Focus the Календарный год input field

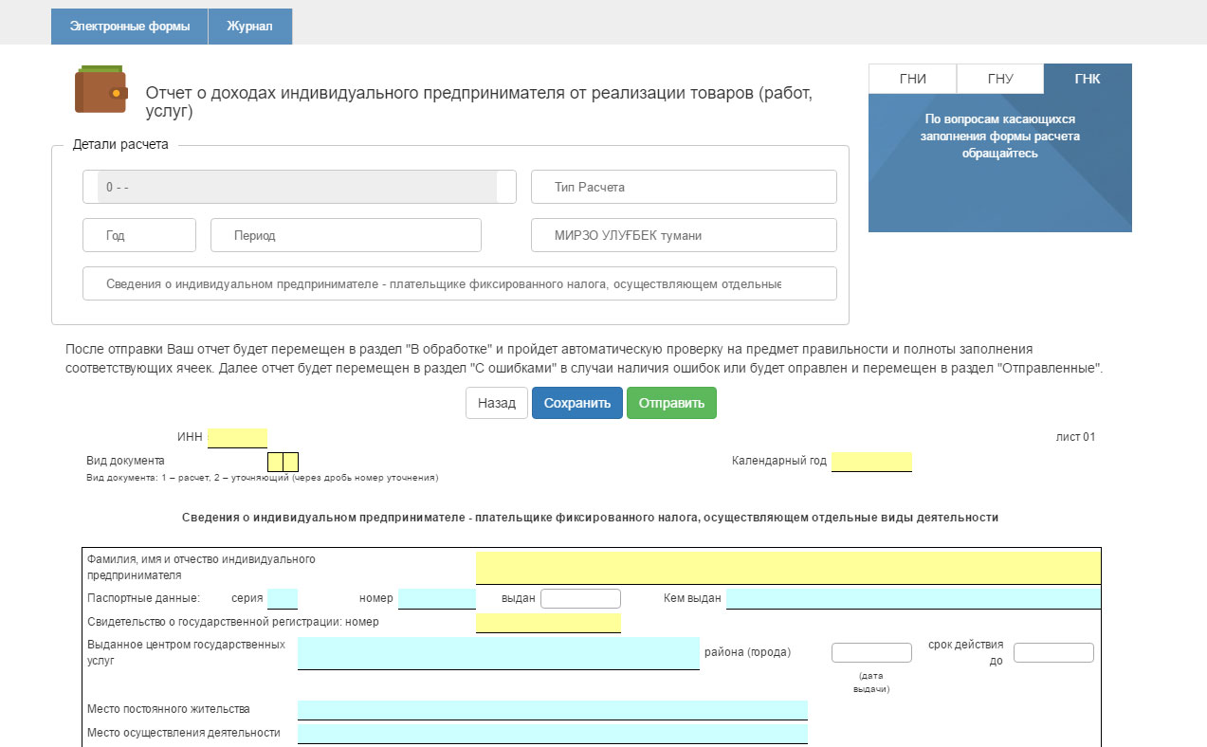click(870, 462)
